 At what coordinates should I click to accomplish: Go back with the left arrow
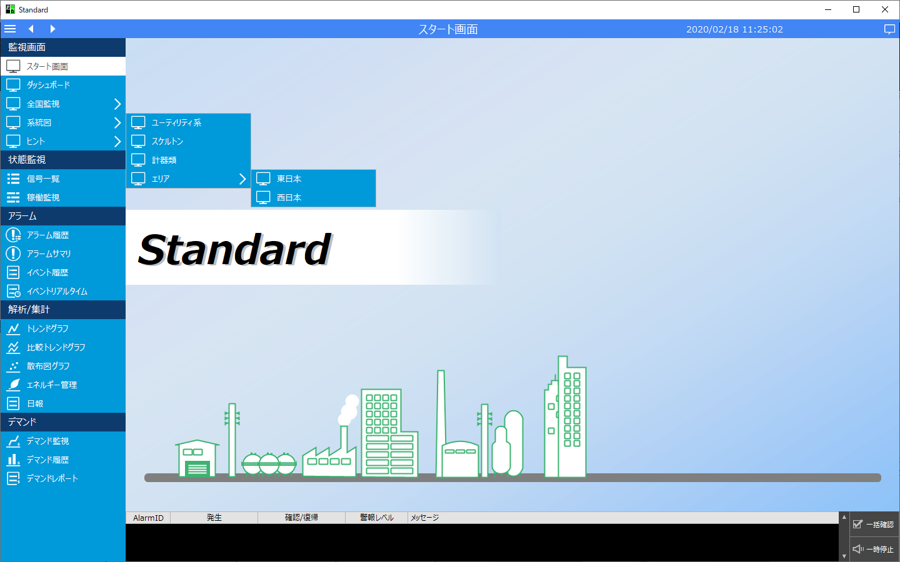[31, 29]
